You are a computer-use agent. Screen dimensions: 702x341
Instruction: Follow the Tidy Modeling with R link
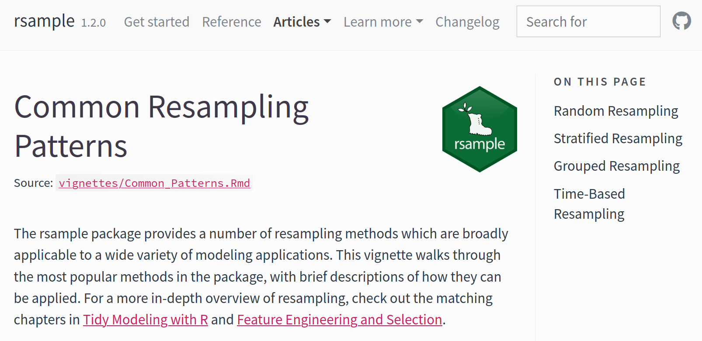pyautogui.click(x=146, y=320)
